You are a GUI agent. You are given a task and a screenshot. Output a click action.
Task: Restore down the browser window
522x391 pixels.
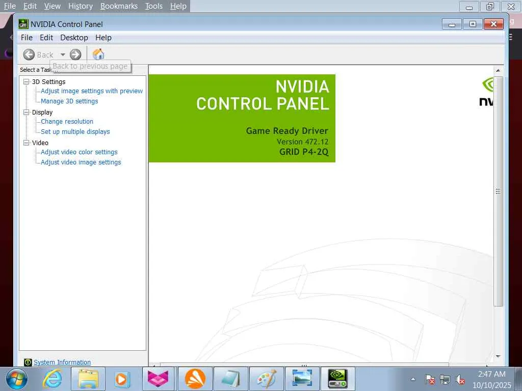(490, 6)
